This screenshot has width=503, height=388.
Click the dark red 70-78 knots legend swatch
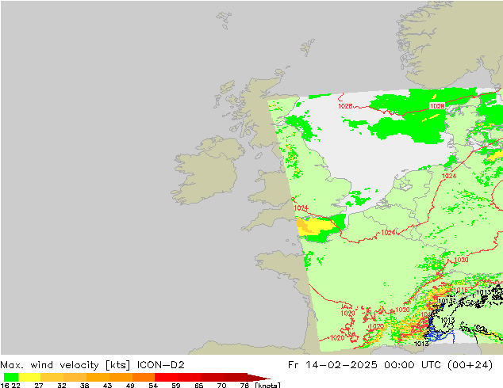pyautogui.click(x=236, y=377)
